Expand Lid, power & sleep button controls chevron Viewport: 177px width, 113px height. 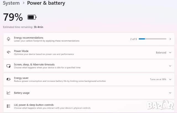click(x=170, y=106)
